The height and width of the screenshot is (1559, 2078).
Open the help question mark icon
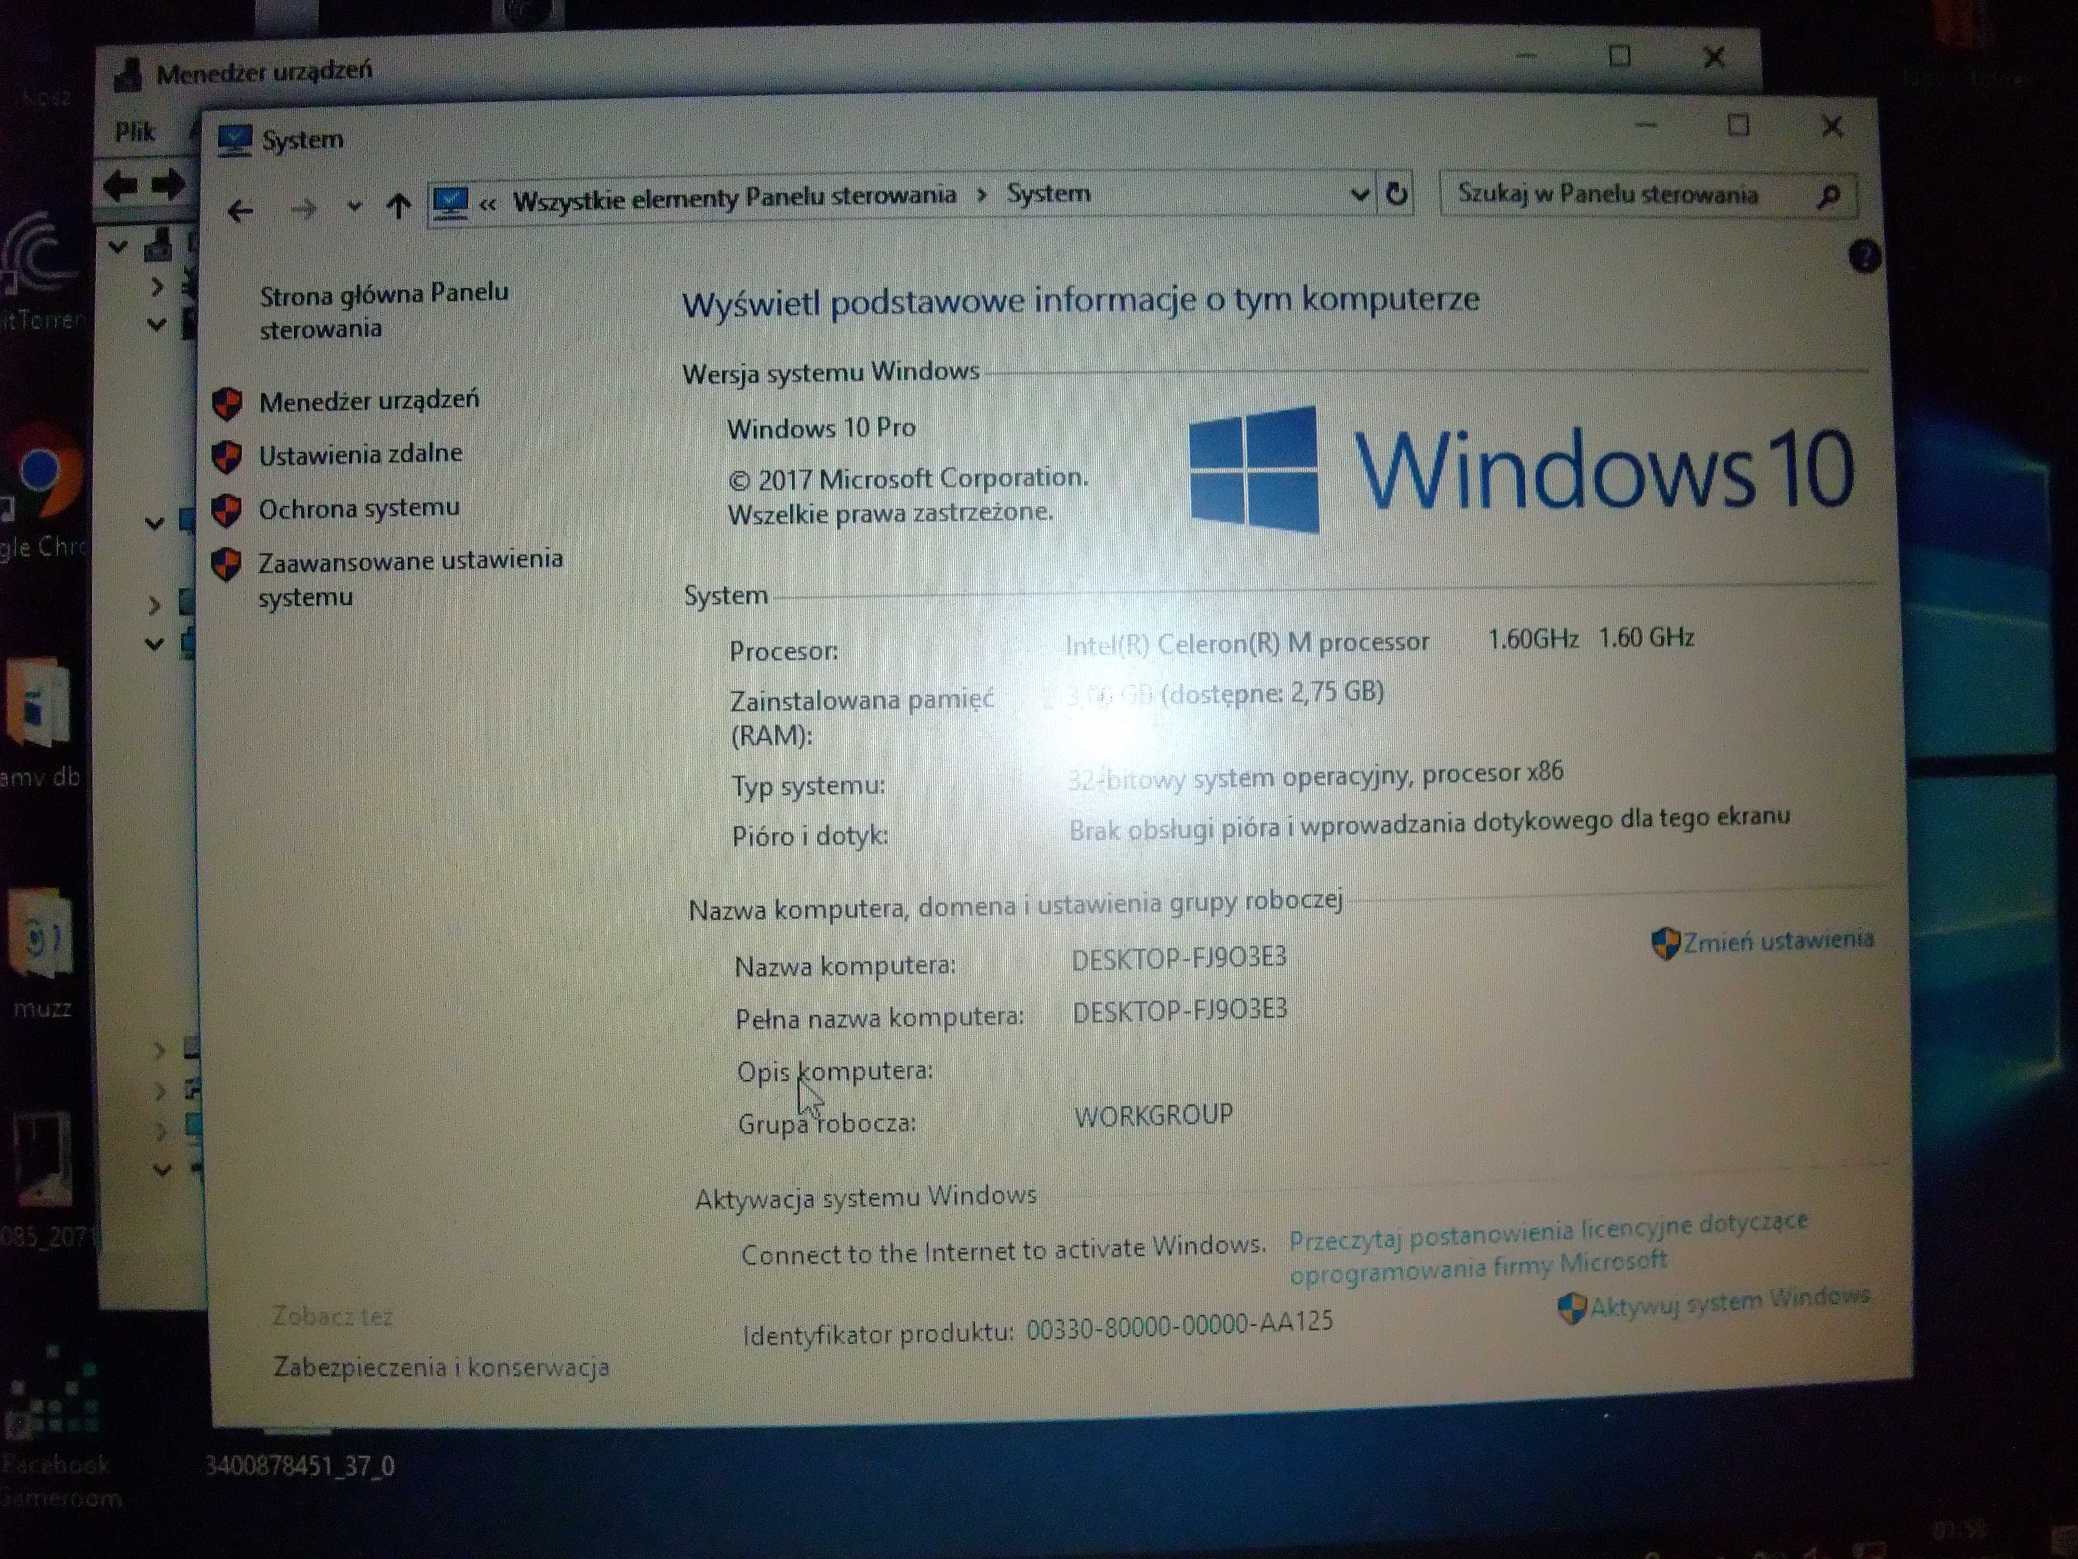[x=1864, y=257]
